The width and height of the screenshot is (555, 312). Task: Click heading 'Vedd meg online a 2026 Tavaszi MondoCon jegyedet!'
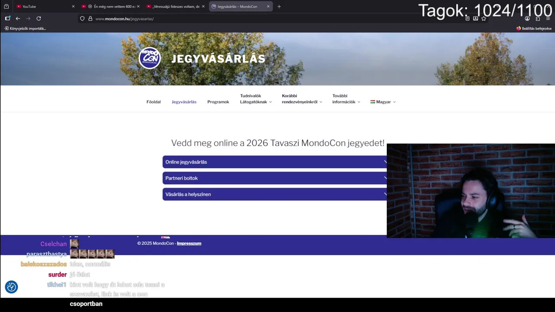[x=277, y=143]
